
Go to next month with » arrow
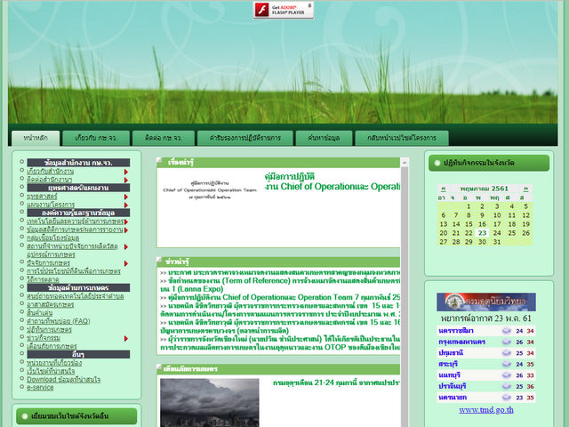coord(525,189)
